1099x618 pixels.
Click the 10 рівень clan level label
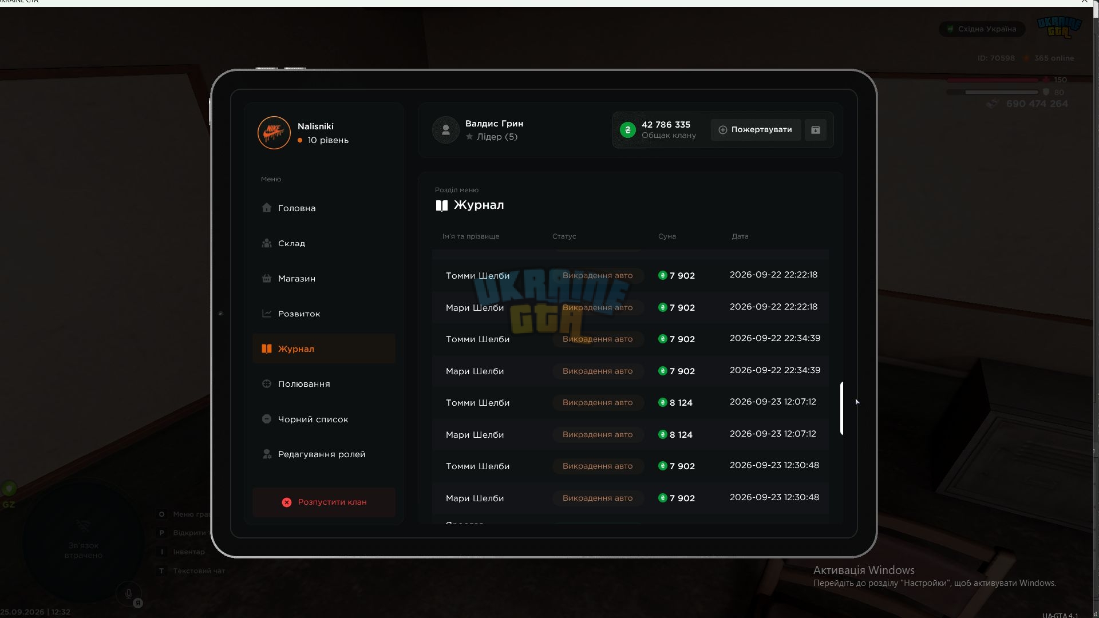(328, 140)
